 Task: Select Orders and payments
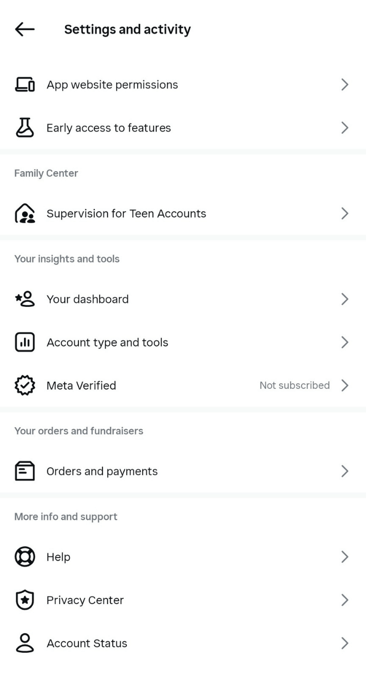click(102, 472)
